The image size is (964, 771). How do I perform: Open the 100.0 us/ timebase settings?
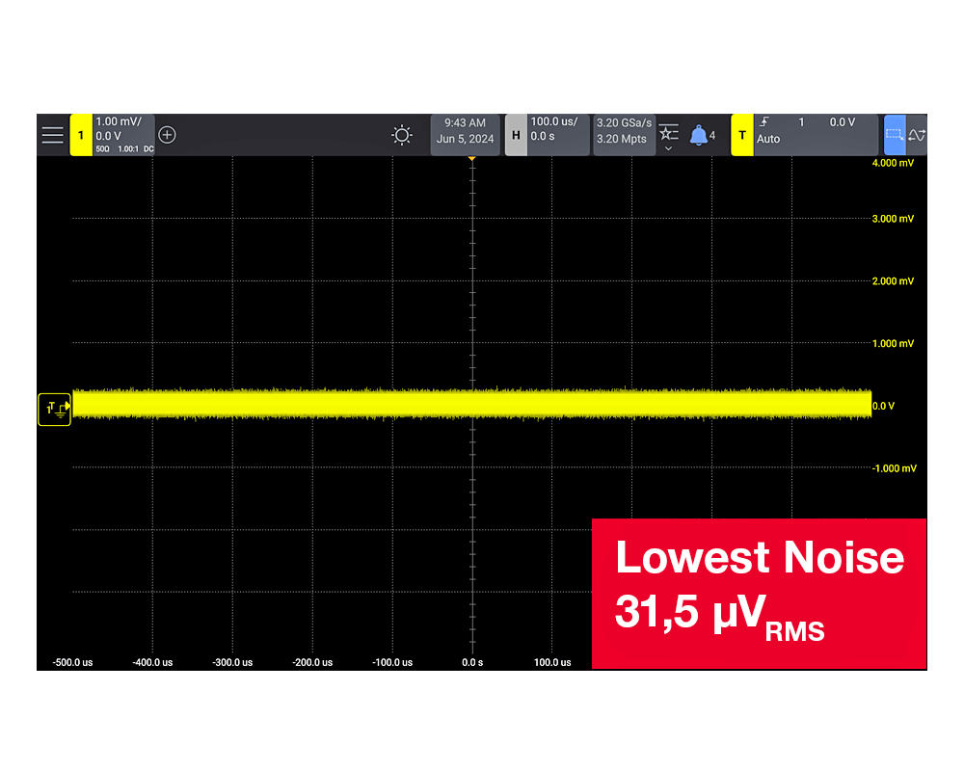click(x=554, y=121)
